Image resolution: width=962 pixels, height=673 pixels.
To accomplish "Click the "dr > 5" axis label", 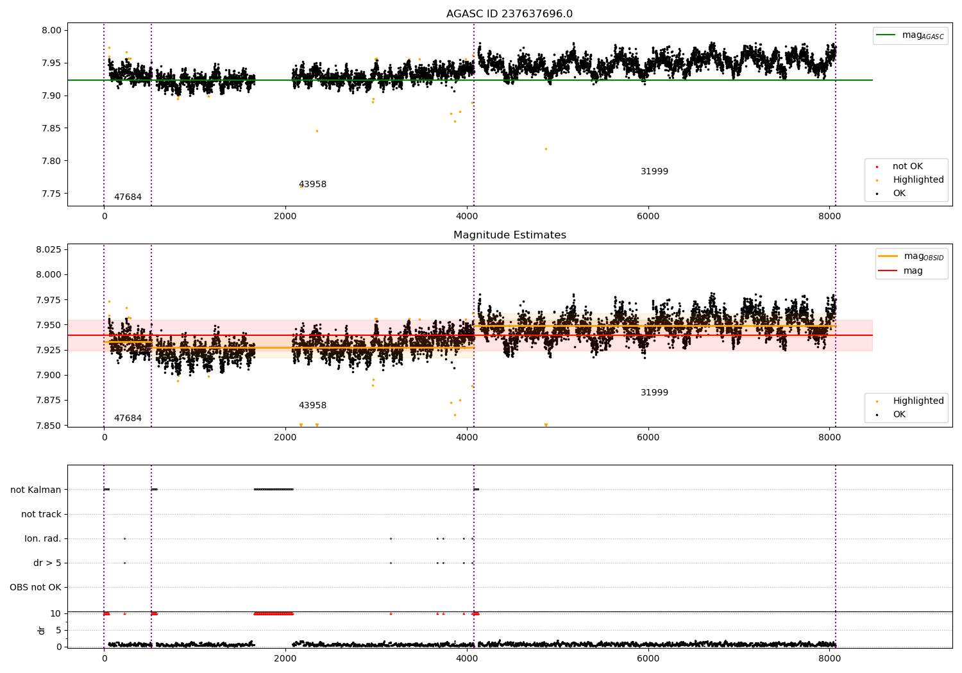I will (x=47, y=563).
